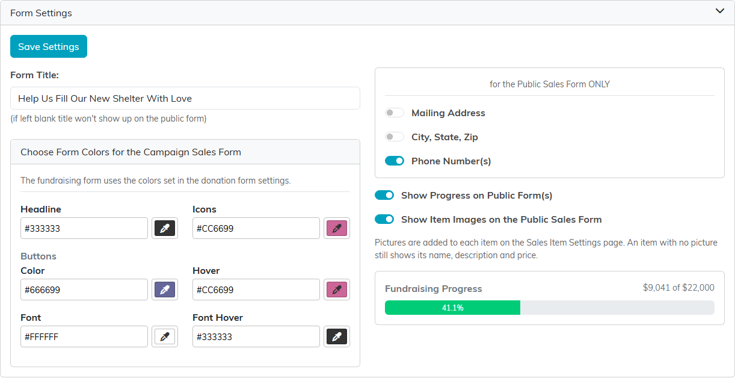Enable the Mailing Address toggle

click(395, 113)
